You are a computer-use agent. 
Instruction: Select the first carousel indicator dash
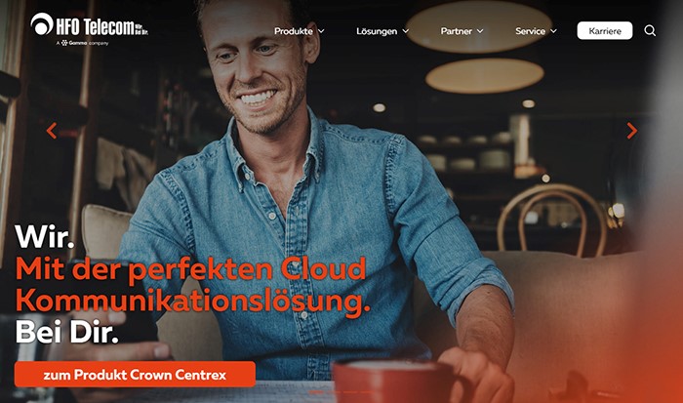coord(316,392)
